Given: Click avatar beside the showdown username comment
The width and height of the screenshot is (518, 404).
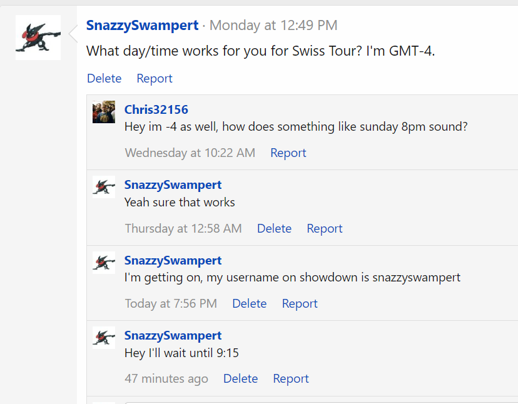Looking at the screenshot, I should tap(104, 262).
